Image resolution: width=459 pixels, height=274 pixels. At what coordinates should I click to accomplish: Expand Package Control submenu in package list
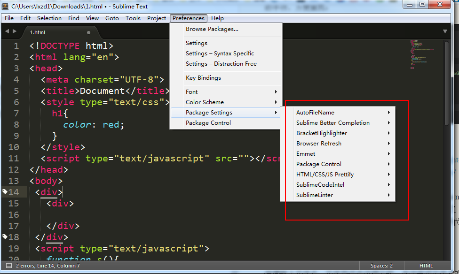point(338,164)
